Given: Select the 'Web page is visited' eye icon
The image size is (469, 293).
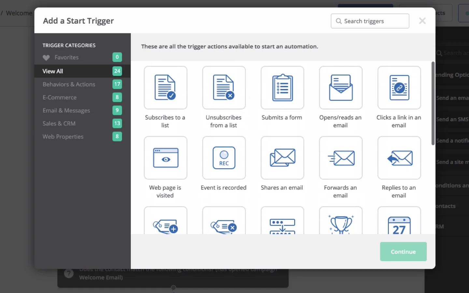Looking at the screenshot, I should pos(165,158).
